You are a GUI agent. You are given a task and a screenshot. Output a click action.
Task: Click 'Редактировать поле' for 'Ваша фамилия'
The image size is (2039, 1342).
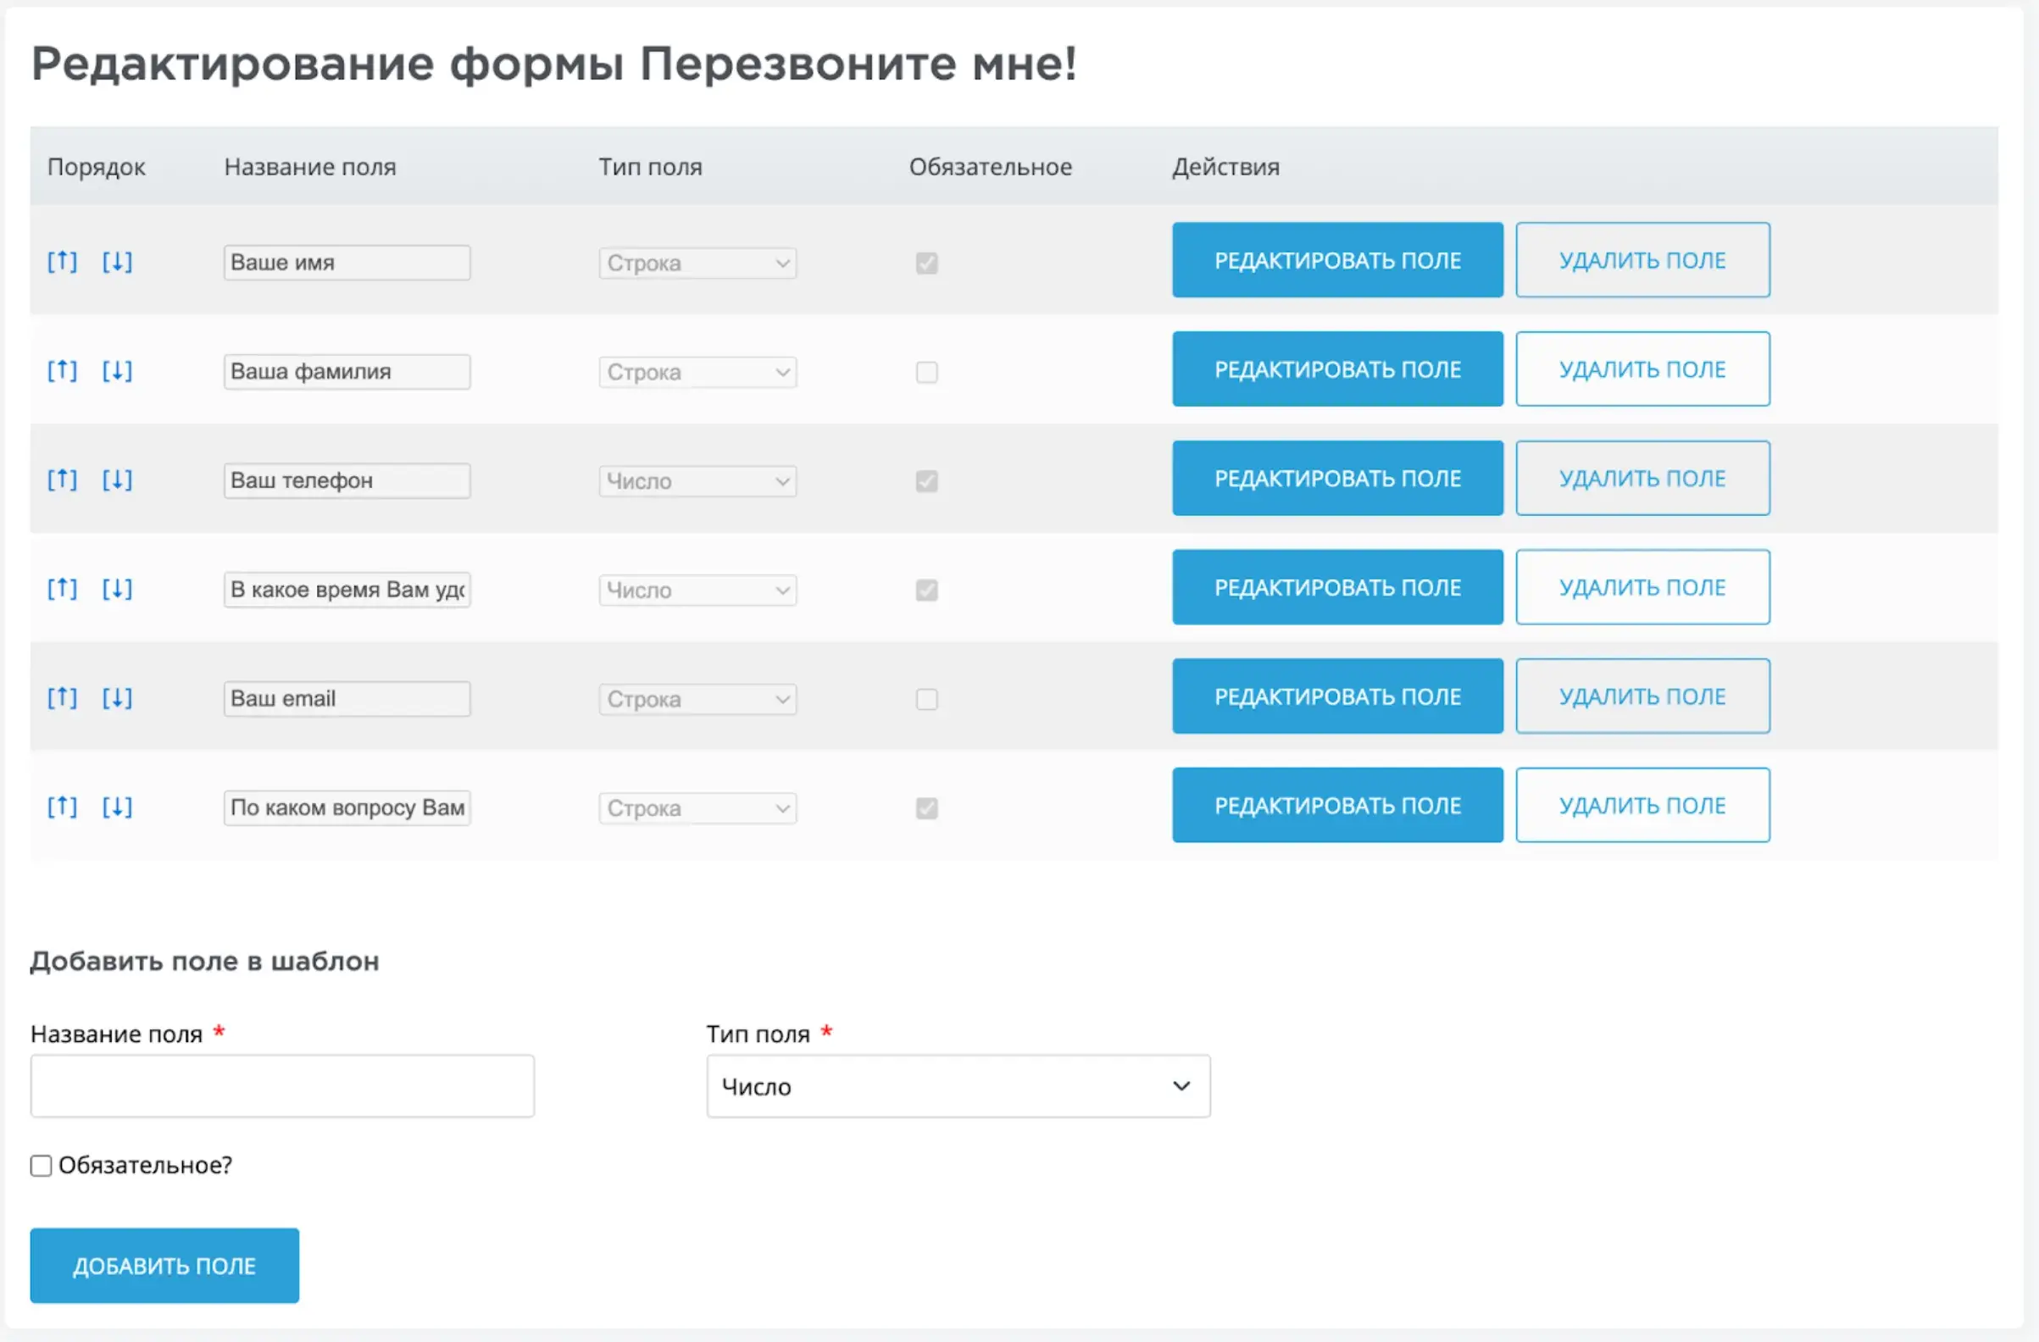click(x=1337, y=369)
